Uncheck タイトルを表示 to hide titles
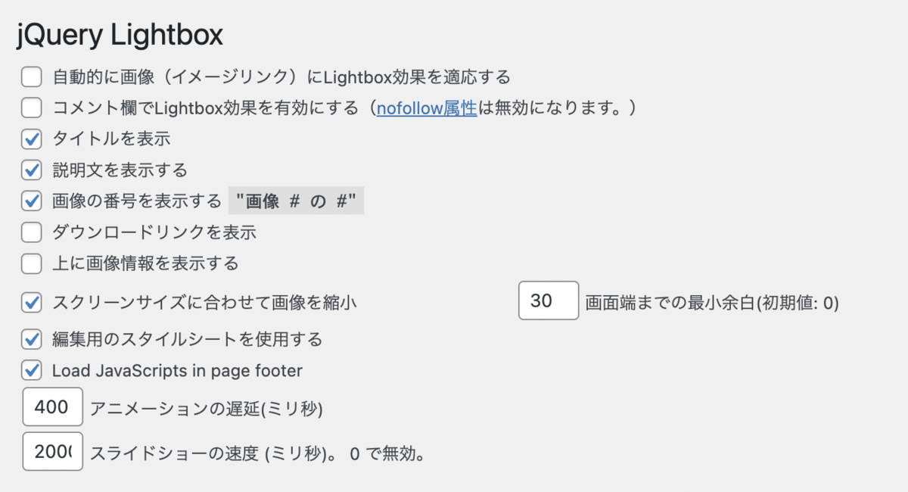Image resolution: width=908 pixels, height=492 pixels. point(31,139)
